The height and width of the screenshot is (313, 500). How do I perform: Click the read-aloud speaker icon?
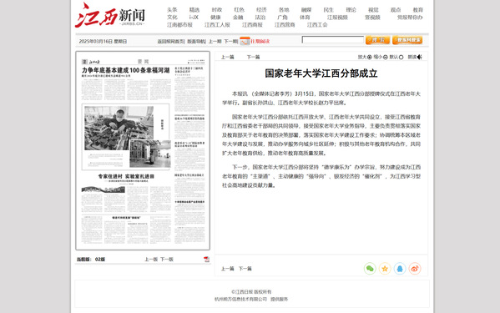pyautogui.click(x=420, y=57)
